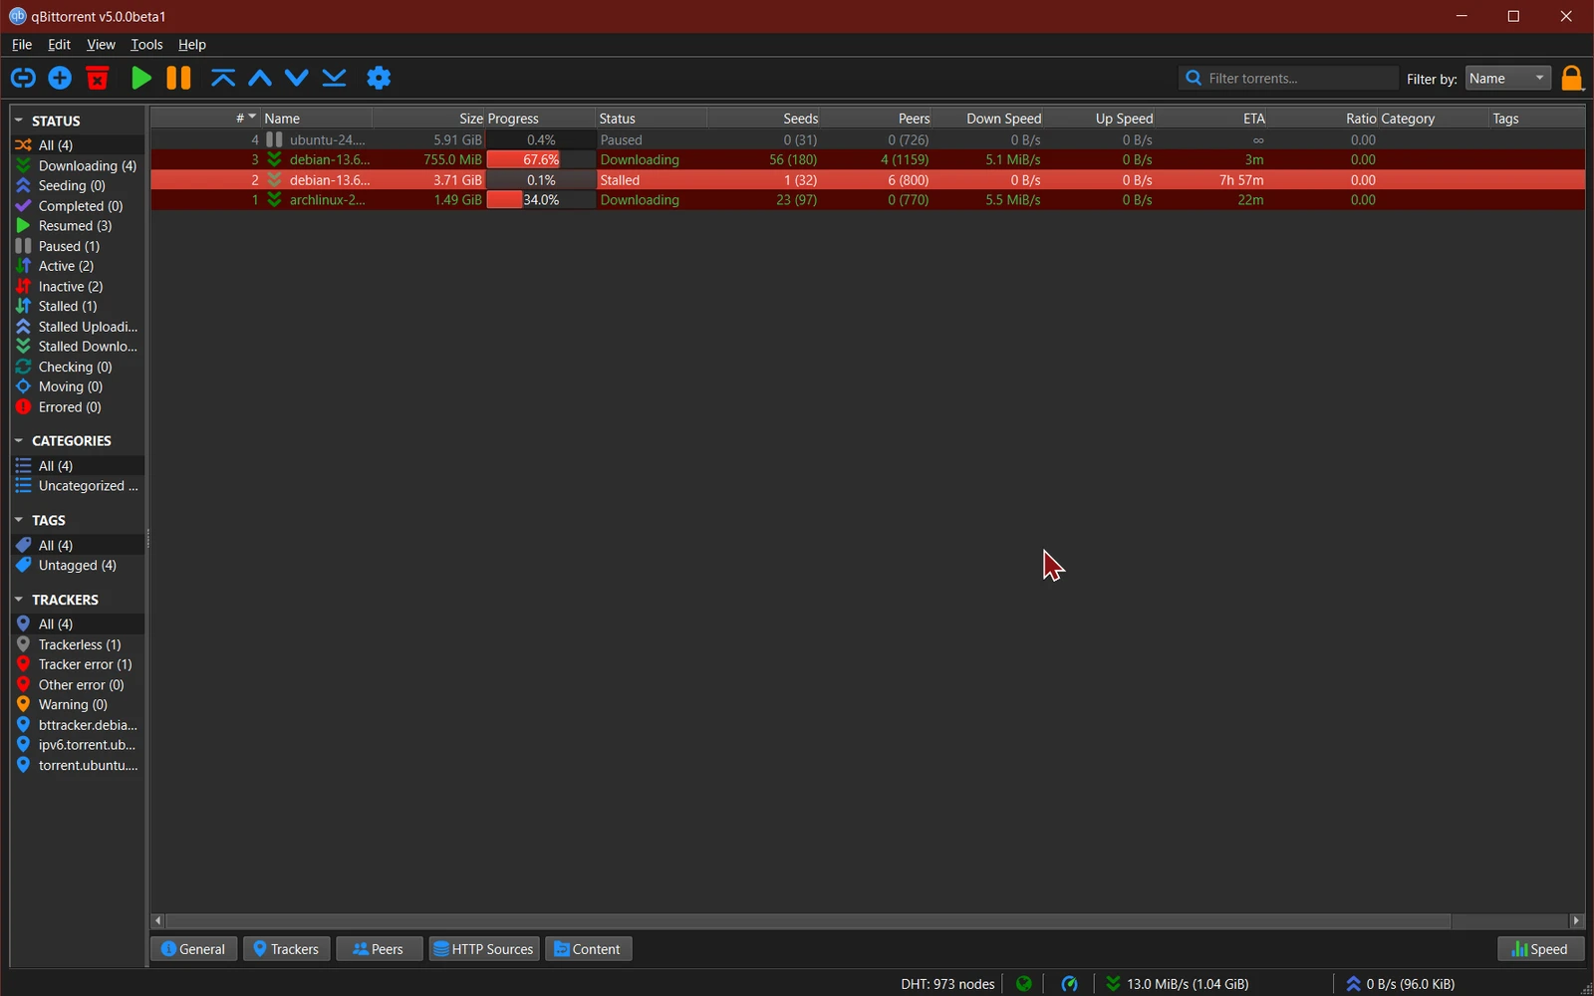
Task: Click the green Resume play toolbar icon
Action: pyautogui.click(x=141, y=78)
